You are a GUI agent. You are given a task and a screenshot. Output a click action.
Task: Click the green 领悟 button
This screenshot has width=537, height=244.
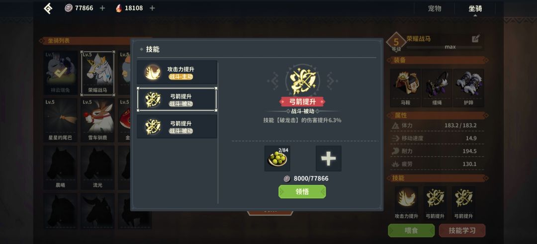coord(302,192)
